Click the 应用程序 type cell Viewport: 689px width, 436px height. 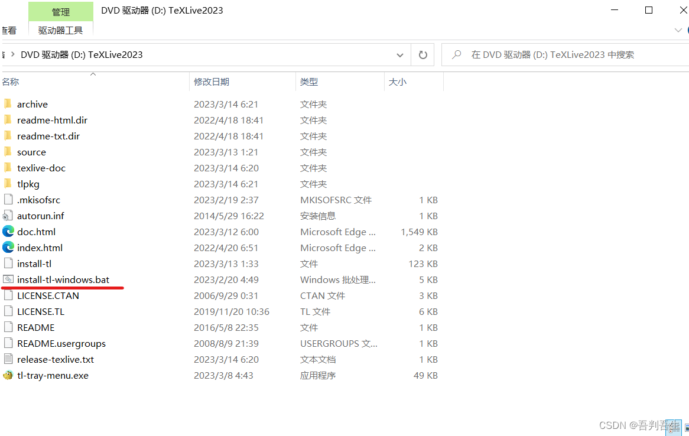pos(318,375)
